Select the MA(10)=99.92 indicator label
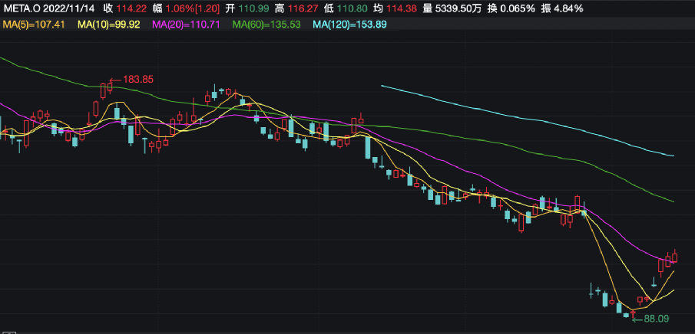695x334 pixels. pyautogui.click(x=109, y=25)
